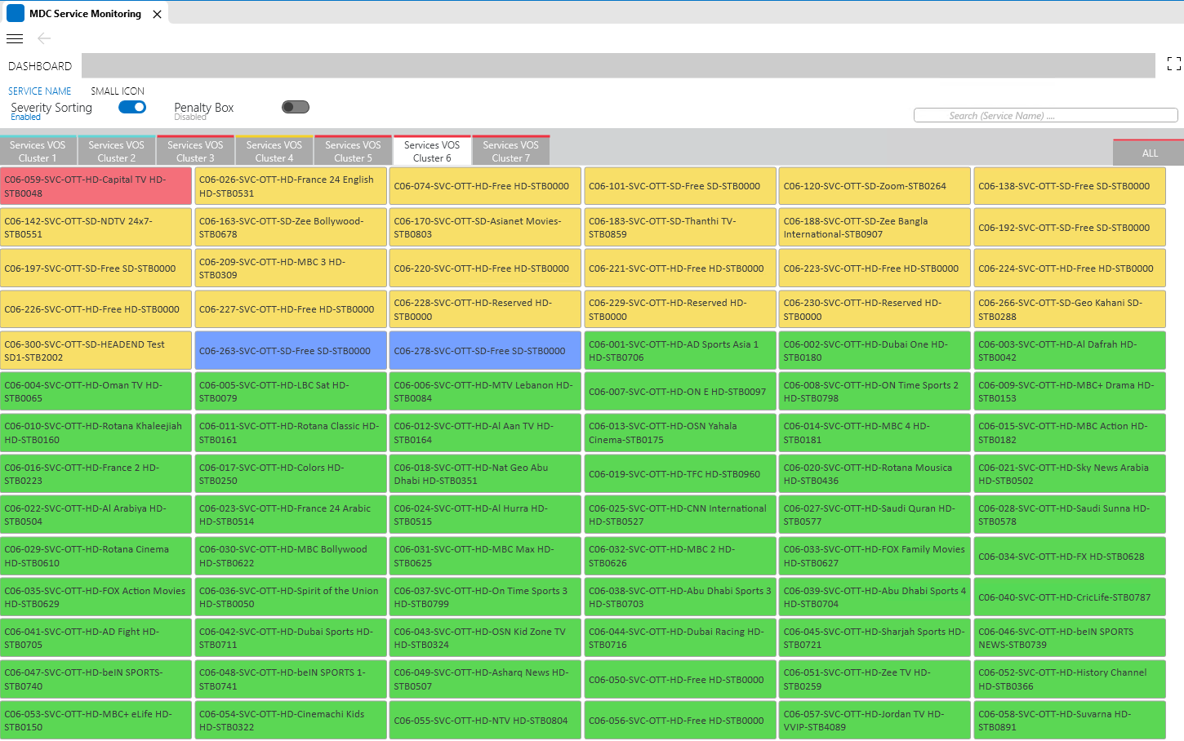Show the Services VOS Cluster 5 tab

pos(353,151)
